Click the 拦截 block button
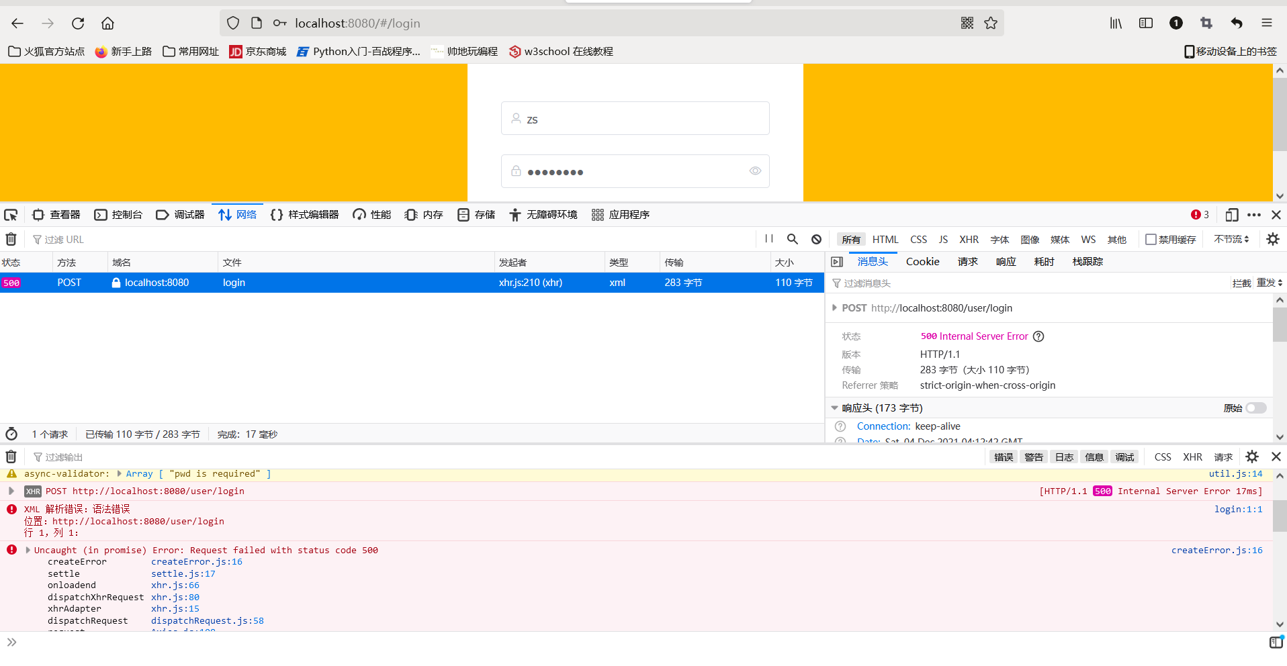Screen dimensions: 1287x666 click(x=1241, y=283)
